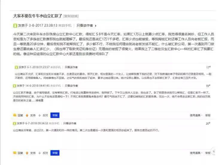
Task: Open the 17# floor number link
Action: tap(208, 67)
